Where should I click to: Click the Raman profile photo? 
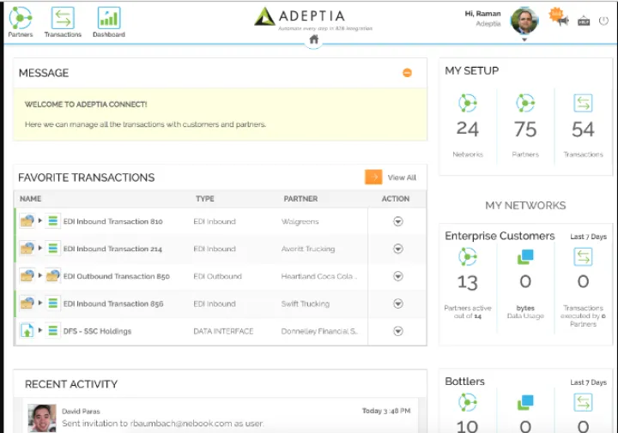(x=524, y=20)
